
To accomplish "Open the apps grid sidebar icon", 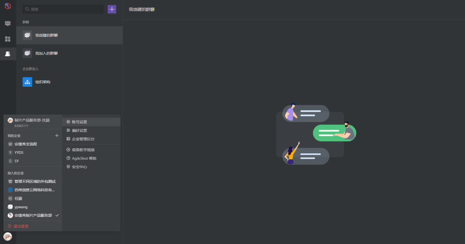I will [x=8, y=39].
